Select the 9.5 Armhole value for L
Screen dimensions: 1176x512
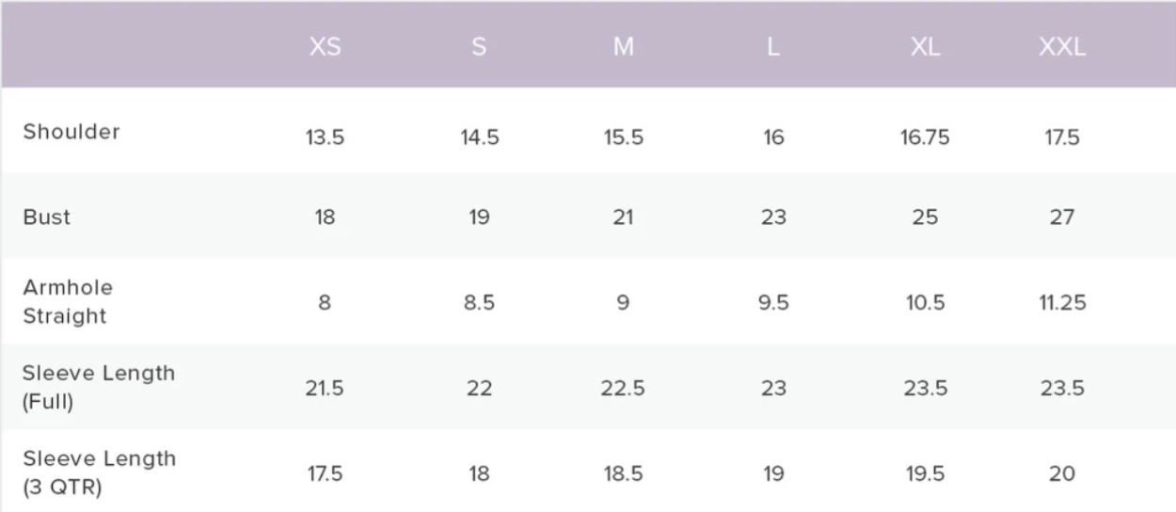click(773, 303)
